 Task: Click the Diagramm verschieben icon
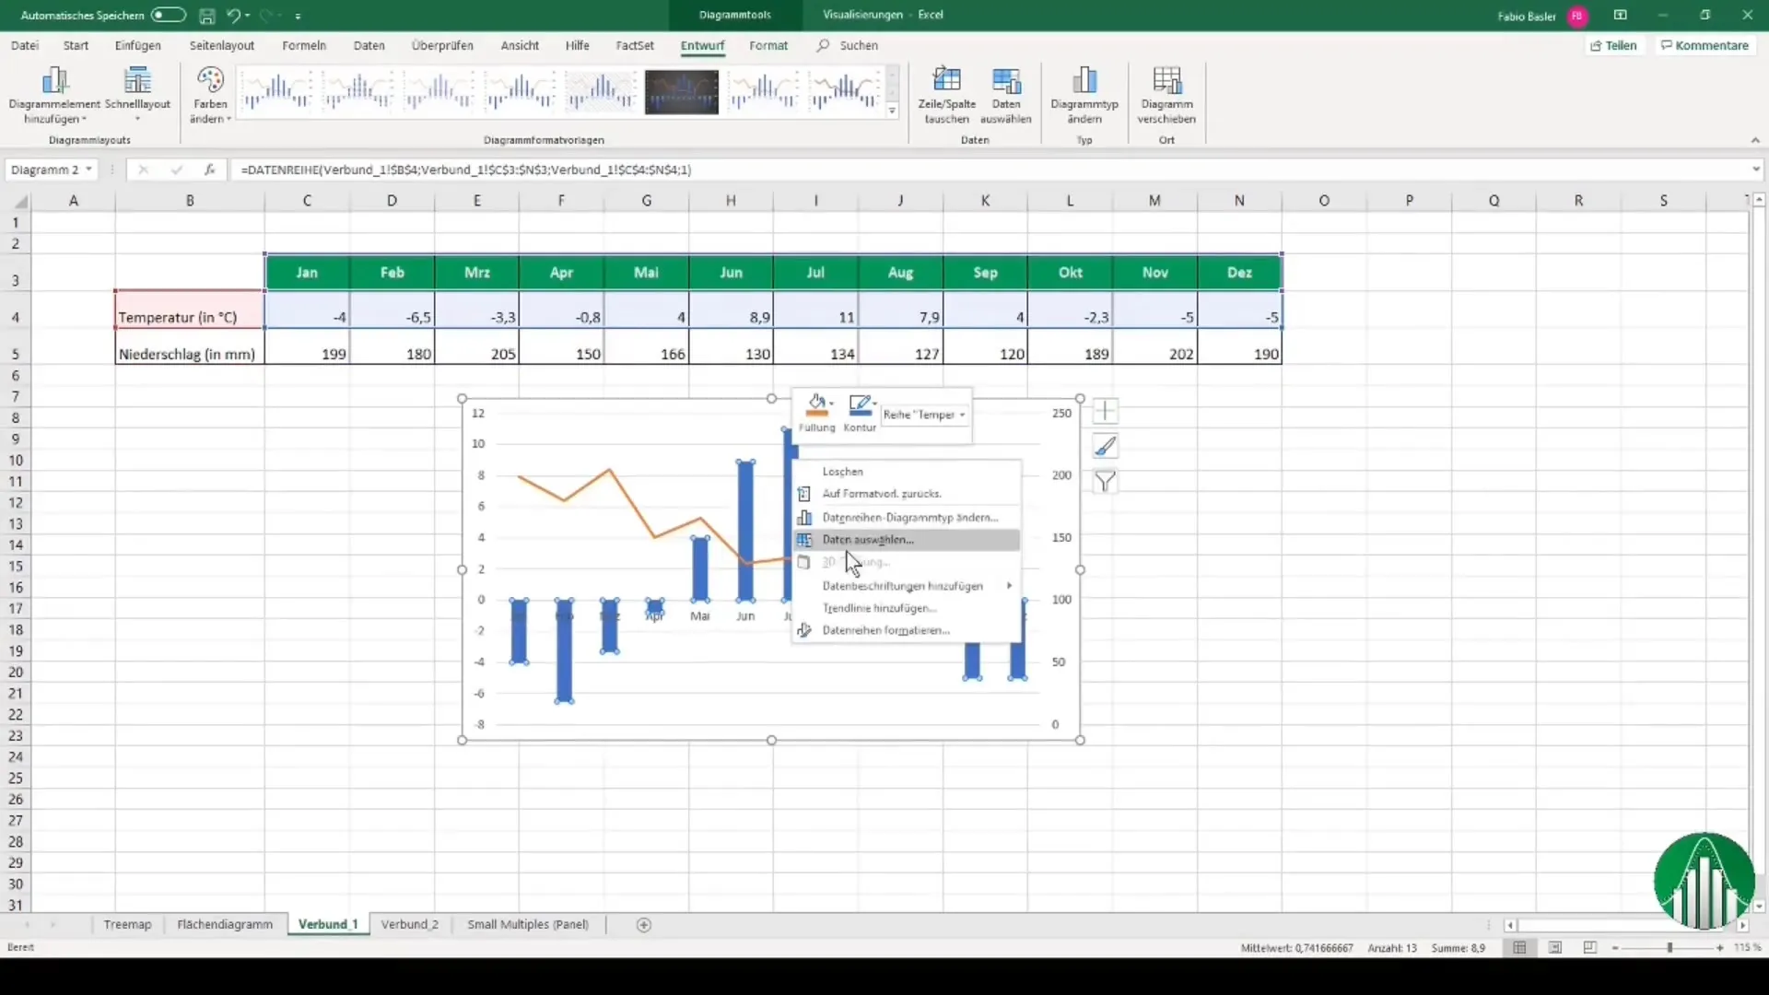tap(1166, 81)
